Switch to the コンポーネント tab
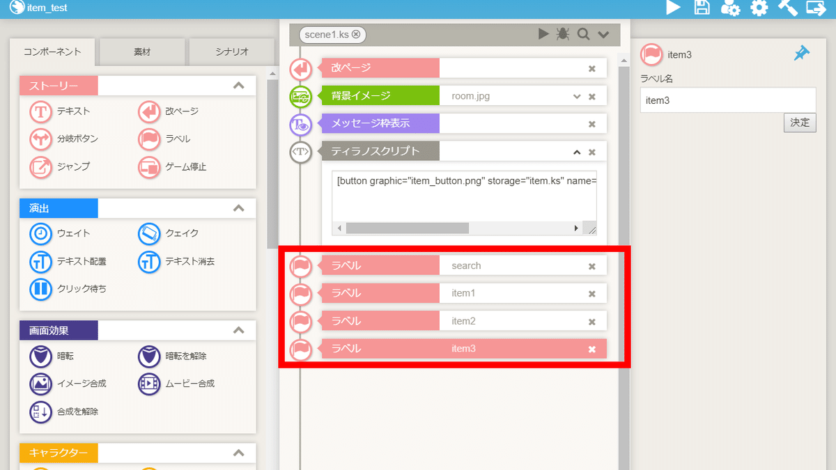Image resolution: width=836 pixels, height=470 pixels. coord(52,52)
